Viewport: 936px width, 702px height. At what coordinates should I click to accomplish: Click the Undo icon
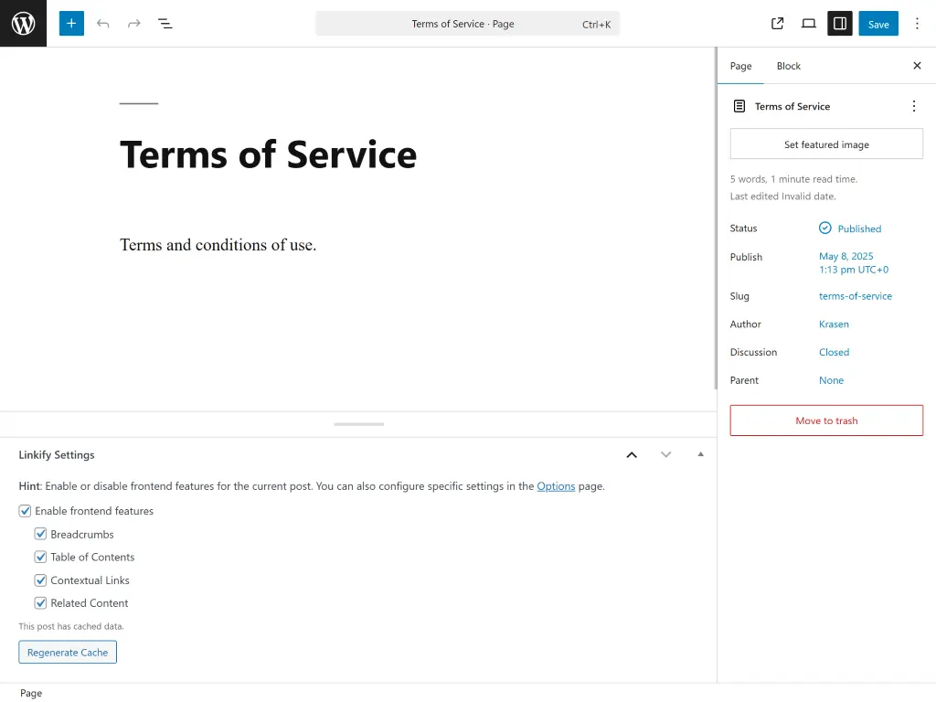(x=103, y=23)
